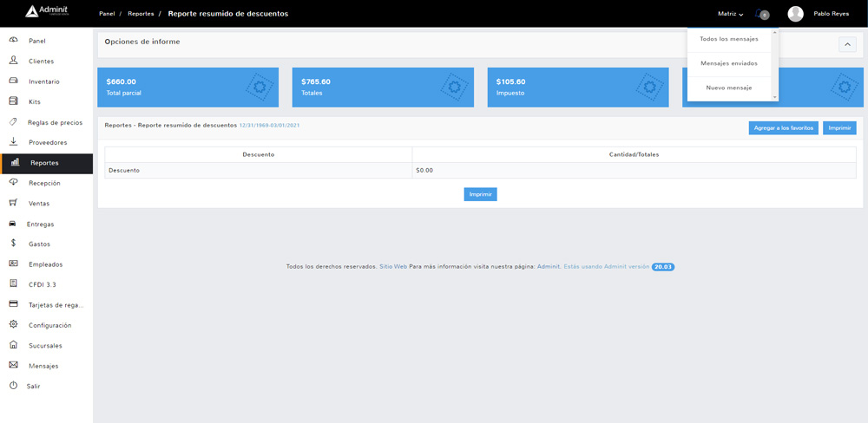Click the messages notification icon in header
The height and width of the screenshot is (423, 868).
[761, 14]
